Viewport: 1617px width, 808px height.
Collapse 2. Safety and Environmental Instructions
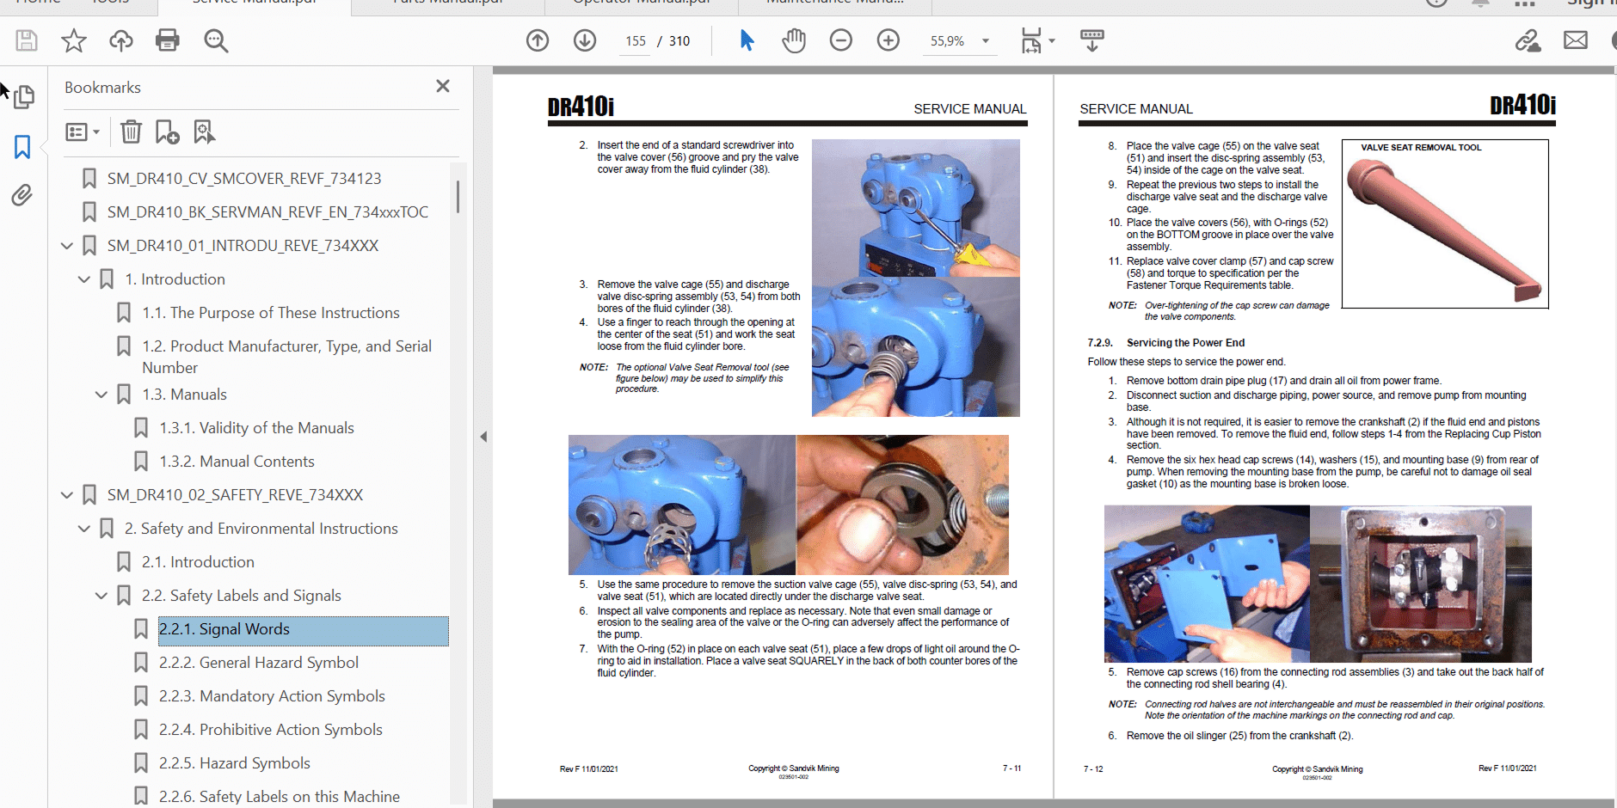click(84, 529)
